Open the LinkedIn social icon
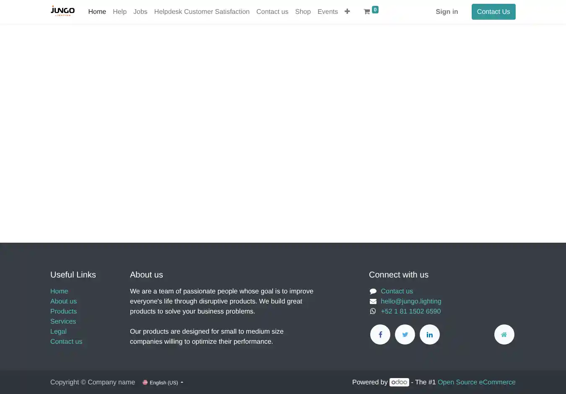This screenshot has height=394, width=566. click(430, 334)
